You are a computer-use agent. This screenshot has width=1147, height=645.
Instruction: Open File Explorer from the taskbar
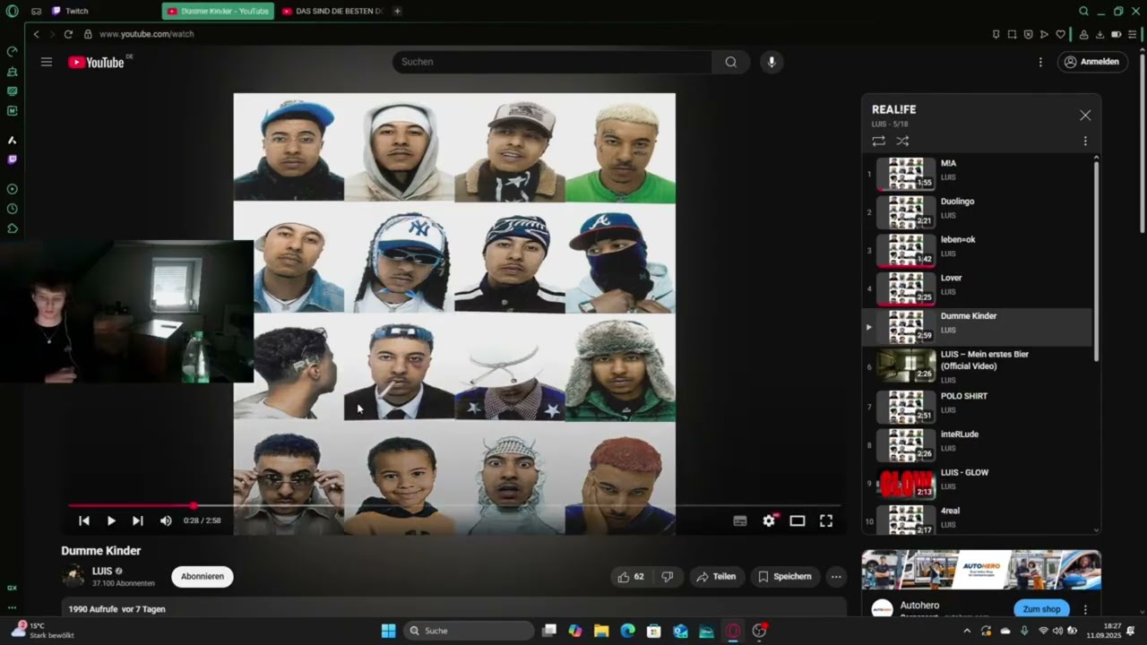click(601, 631)
